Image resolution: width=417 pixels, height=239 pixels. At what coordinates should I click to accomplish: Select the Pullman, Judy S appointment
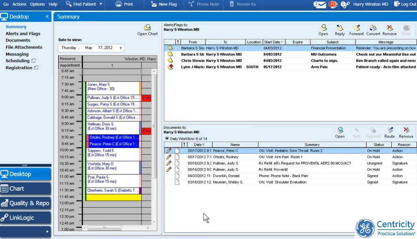click(113, 98)
